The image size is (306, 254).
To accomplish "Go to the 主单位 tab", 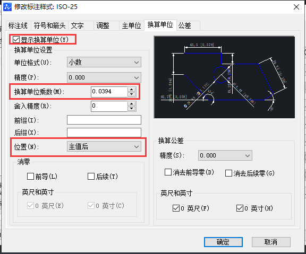I will 132,25.
